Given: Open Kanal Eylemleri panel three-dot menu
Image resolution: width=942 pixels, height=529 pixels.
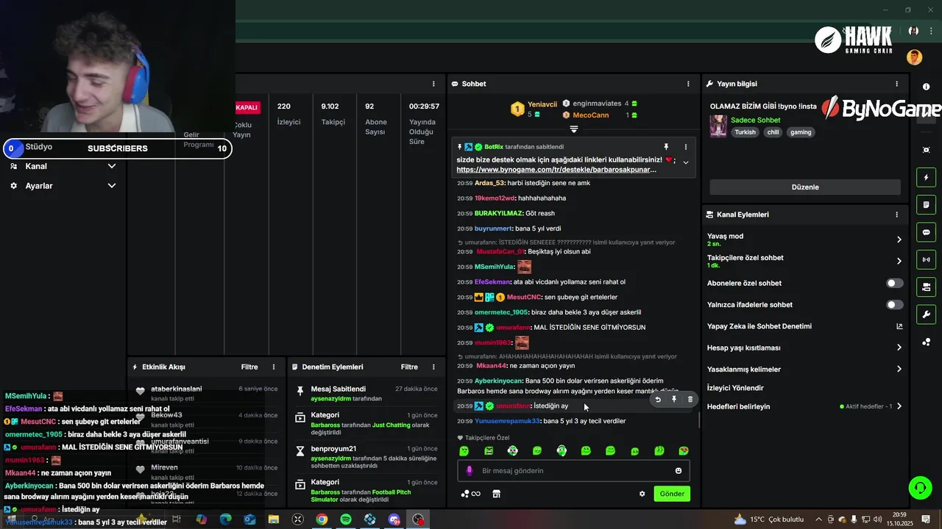Looking at the screenshot, I should click(896, 215).
